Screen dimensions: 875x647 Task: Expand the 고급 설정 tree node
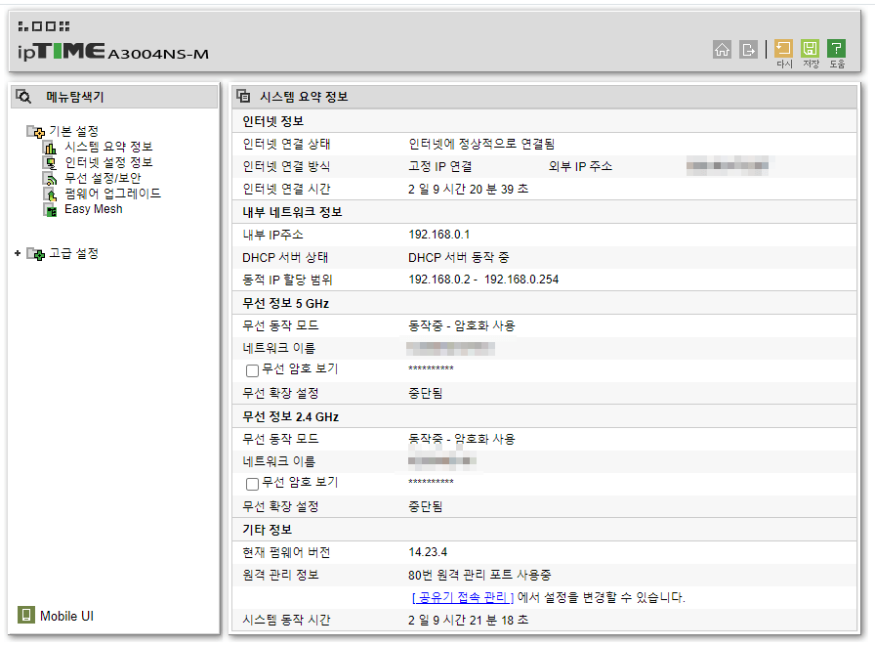click(x=17, y=252)
